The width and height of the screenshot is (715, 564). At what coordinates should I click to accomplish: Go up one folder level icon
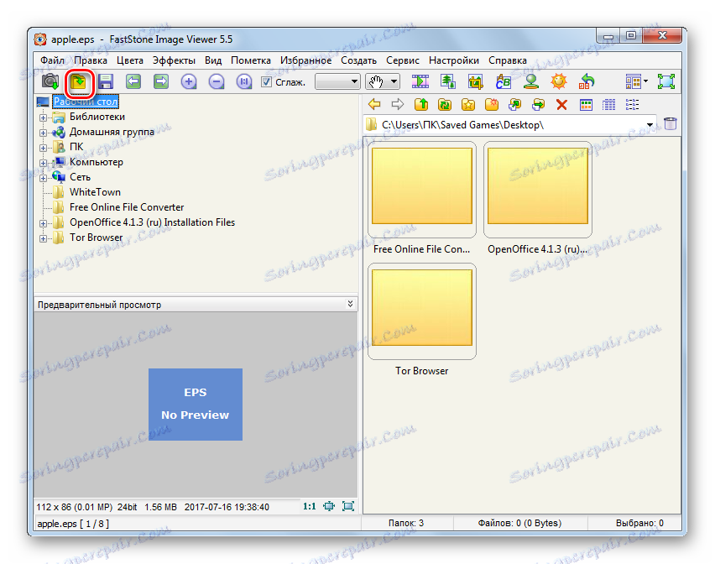tap(421, 105)
